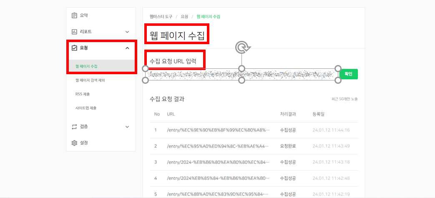
Task: Open the 설정 gear icon
Action: click(74, 143)
